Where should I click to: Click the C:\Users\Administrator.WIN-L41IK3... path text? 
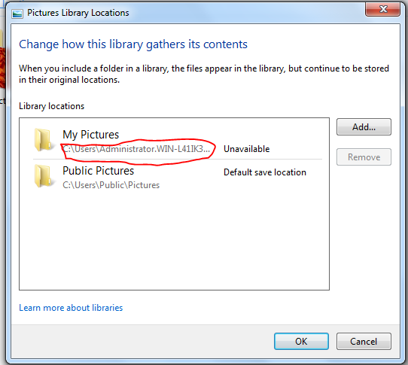136,149
